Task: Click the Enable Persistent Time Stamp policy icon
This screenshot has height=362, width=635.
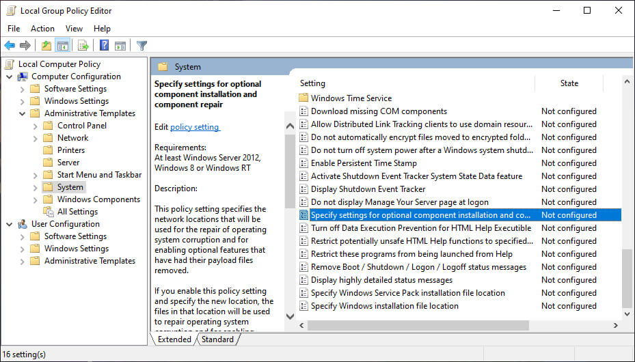Action: point(303,163)
